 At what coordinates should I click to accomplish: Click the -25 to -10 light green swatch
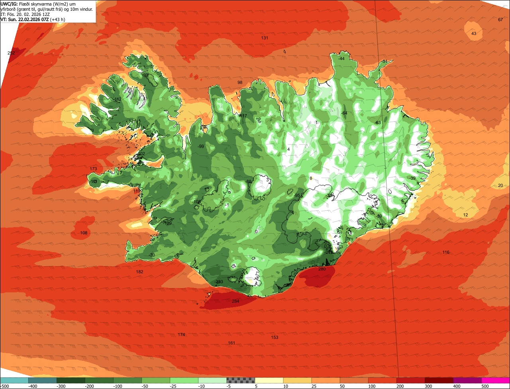point(184,380)
